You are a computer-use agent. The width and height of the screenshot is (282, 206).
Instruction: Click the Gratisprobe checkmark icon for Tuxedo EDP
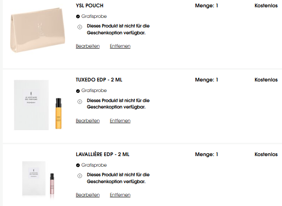tap(78, 91)
